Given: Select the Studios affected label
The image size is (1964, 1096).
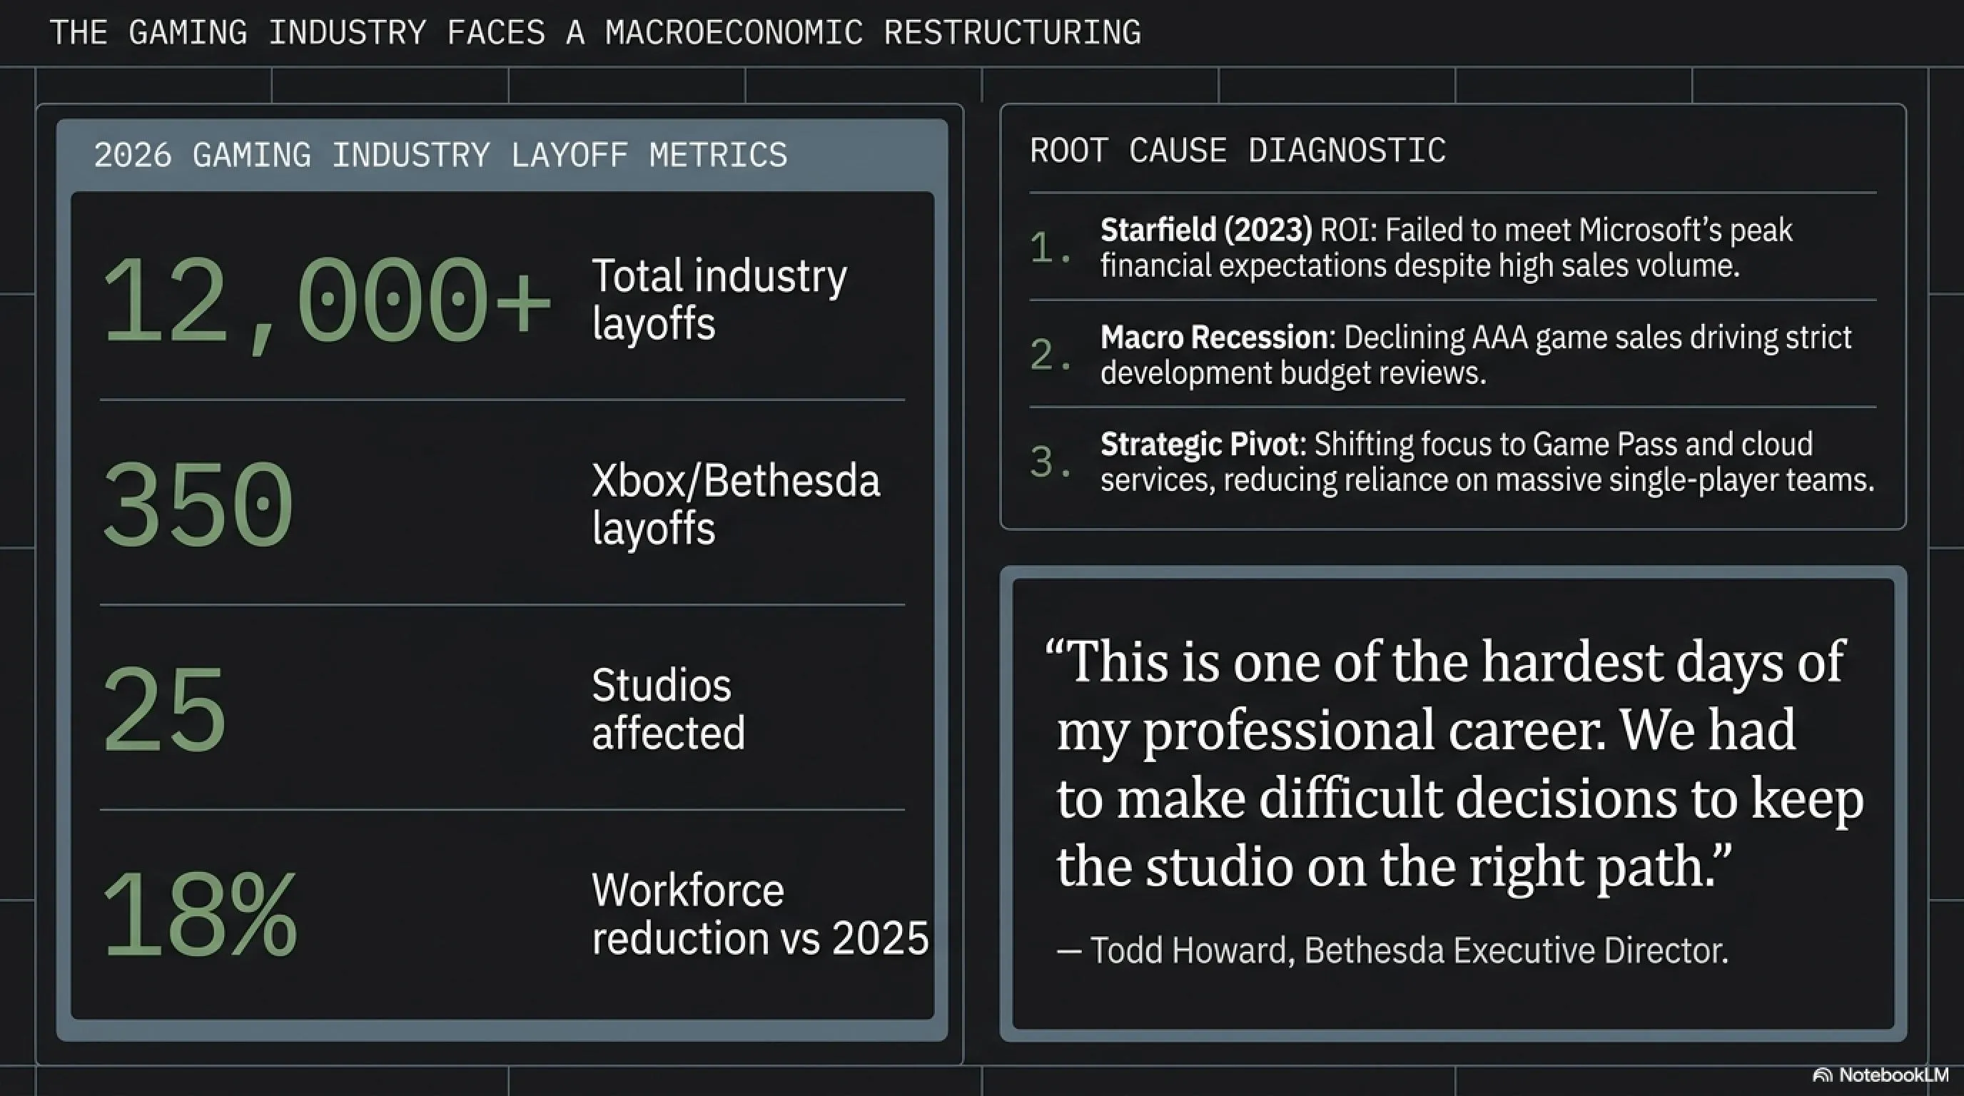Looking at the screenshot, I should pyautogui.click(x=668, y=709).
